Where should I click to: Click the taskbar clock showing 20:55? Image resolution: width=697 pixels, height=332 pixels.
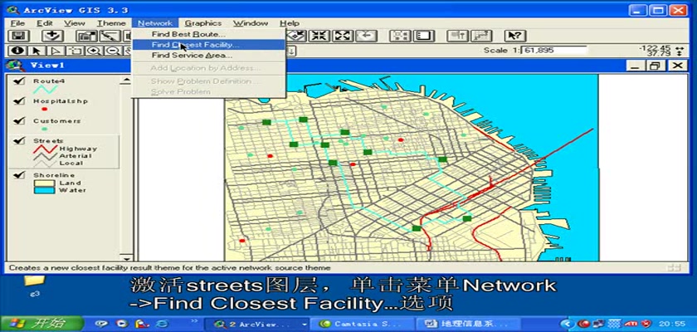tap(671, 324)
